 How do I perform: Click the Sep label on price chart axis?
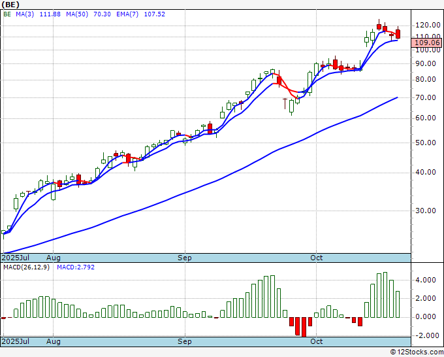pos(185,258)
